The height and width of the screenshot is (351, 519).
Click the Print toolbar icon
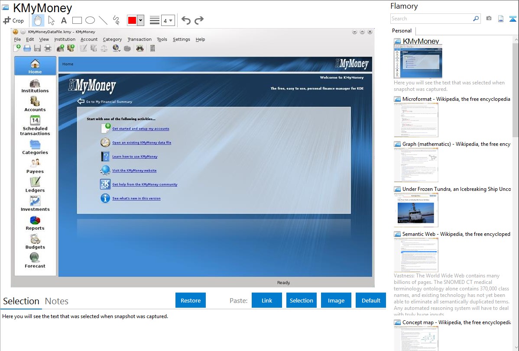click(48, 48)
